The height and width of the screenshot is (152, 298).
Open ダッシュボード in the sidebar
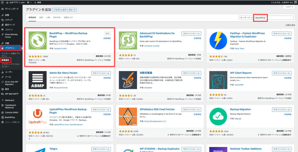pyautogui.click(x=11, y=9)
